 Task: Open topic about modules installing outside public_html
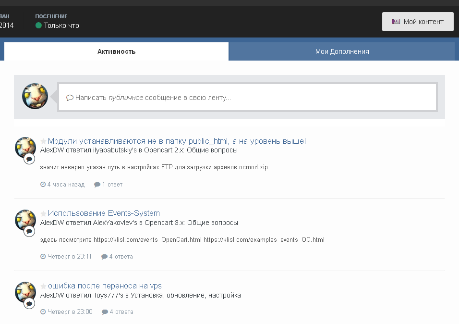coord(177,141)
